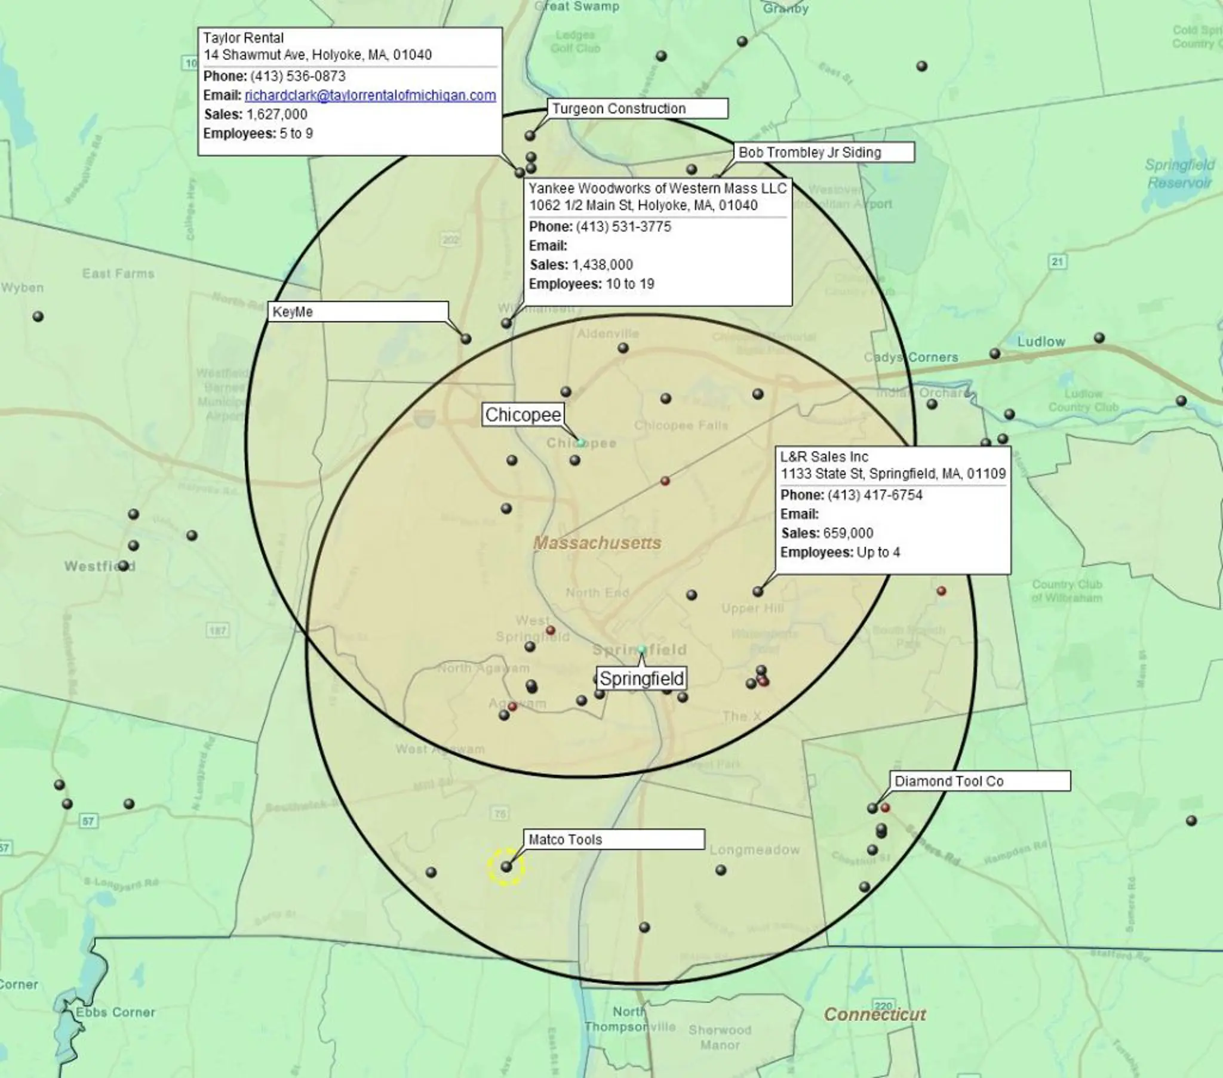Image resolution: width=1223 pixels, height=1078 pixels.
Task: Click the L&R Sales Inc title text
Action: [824, 457]
